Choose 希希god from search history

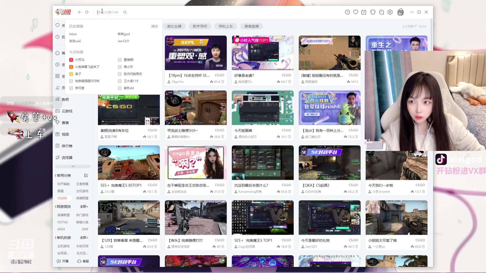124,34
